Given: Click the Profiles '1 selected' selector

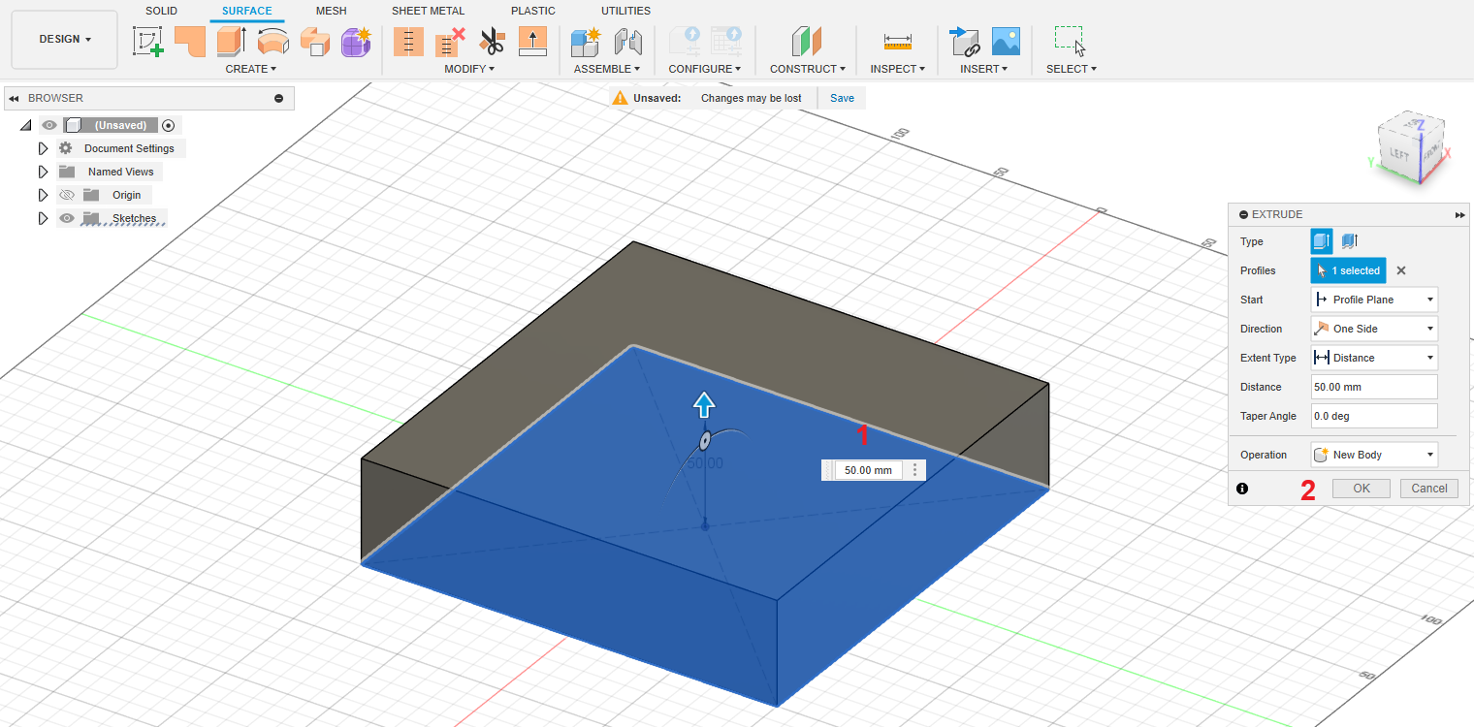Looking at the screenshot, I should coord(1348,270).
